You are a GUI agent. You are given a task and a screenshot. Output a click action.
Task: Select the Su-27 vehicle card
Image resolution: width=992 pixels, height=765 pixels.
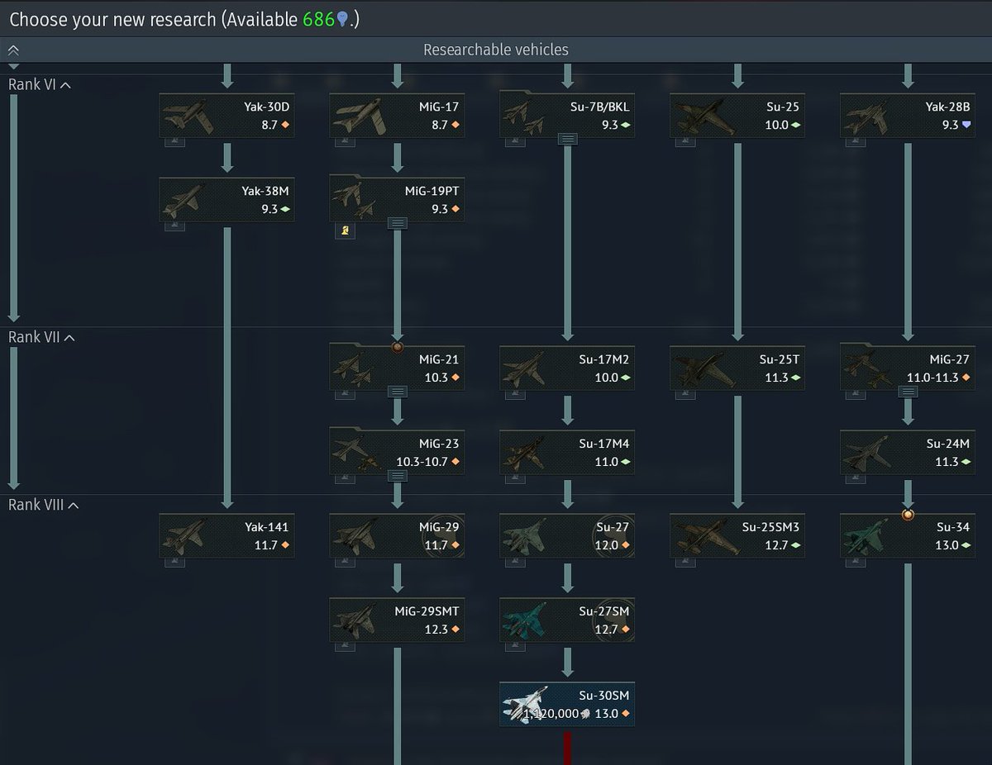pyautogui.click(x=567, y=536)
